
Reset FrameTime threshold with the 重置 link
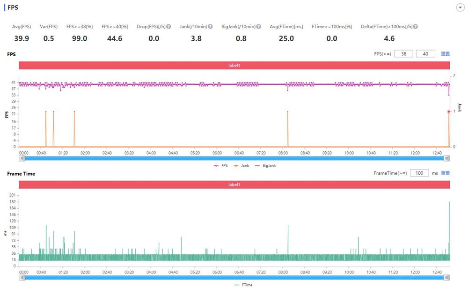[x=446, y=173]
